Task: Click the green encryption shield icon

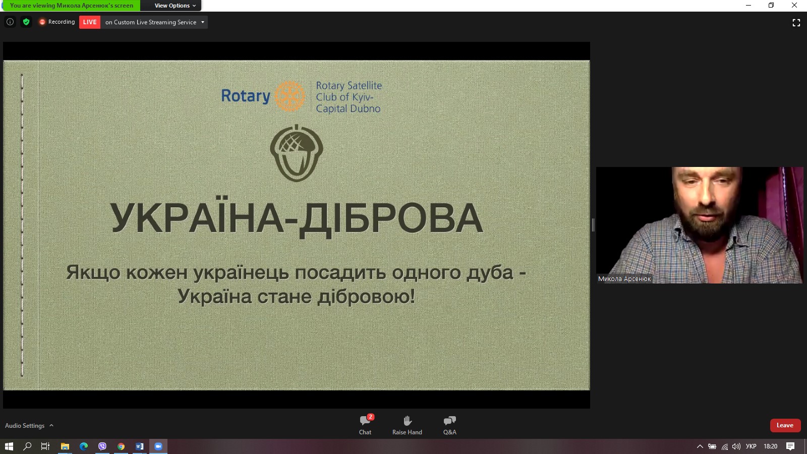Action: click(26, 22)
